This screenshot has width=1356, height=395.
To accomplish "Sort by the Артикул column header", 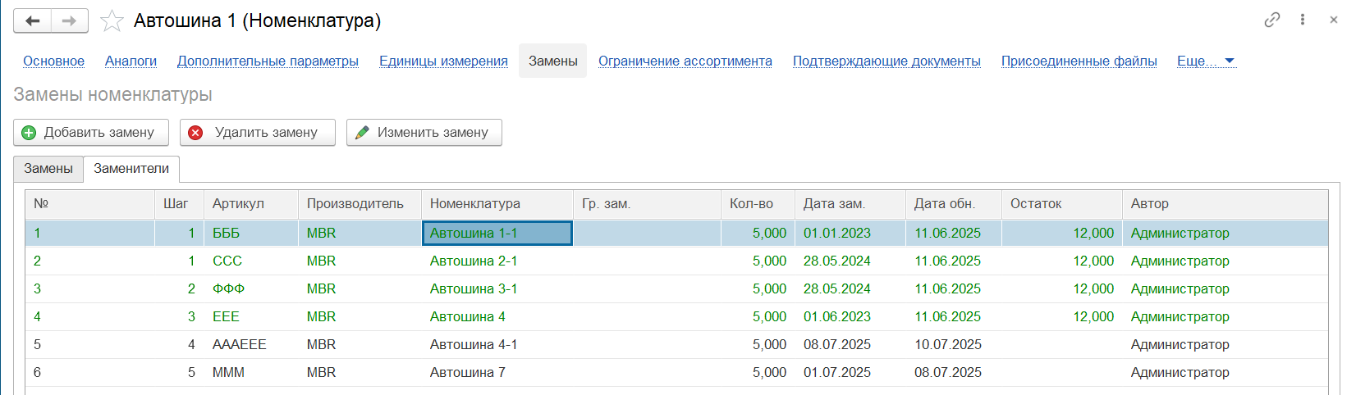I will [x=251, y=203].
